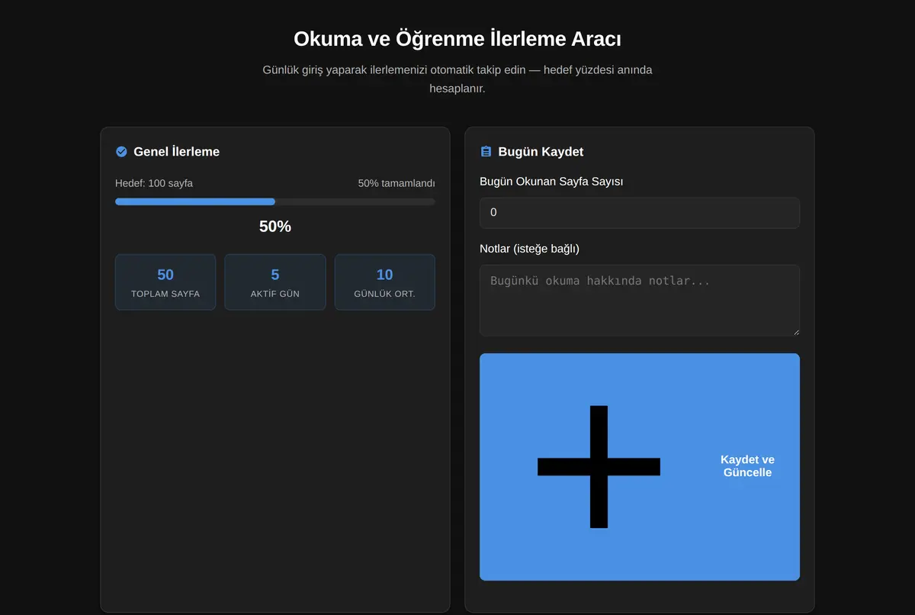Image resolution: width=915 pixels, height=615 pixels.
Task: Click the "Bugün Kaydet" heading
Action: pos(541,152)
